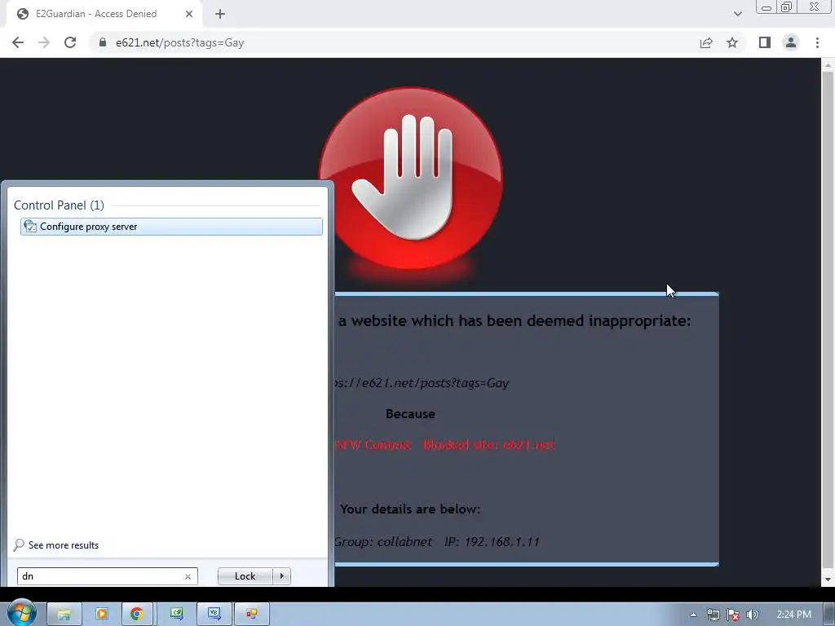Viewport: 835px width, 626px height.
Task: Open File Explorer from the taskbar
Action: tap(64, 614)
